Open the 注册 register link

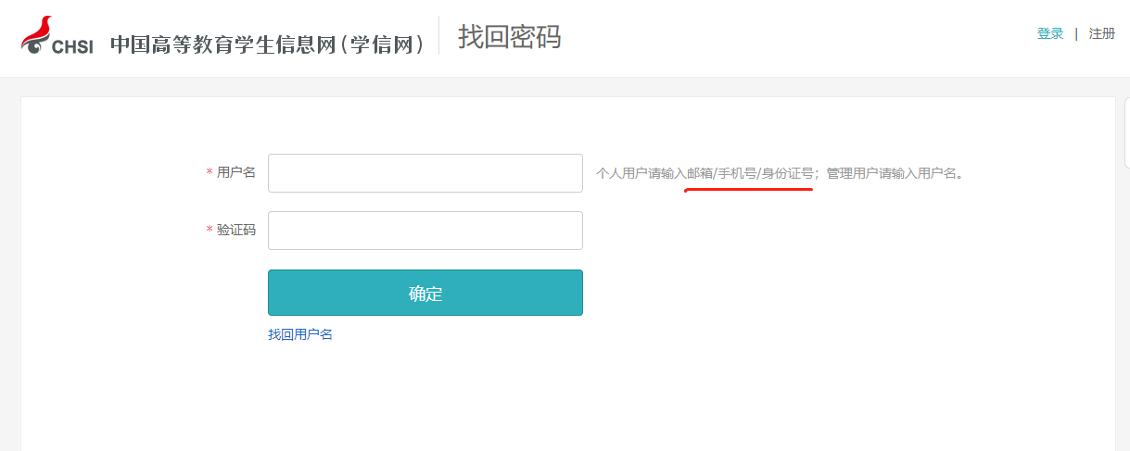(x=1101, y=34)
